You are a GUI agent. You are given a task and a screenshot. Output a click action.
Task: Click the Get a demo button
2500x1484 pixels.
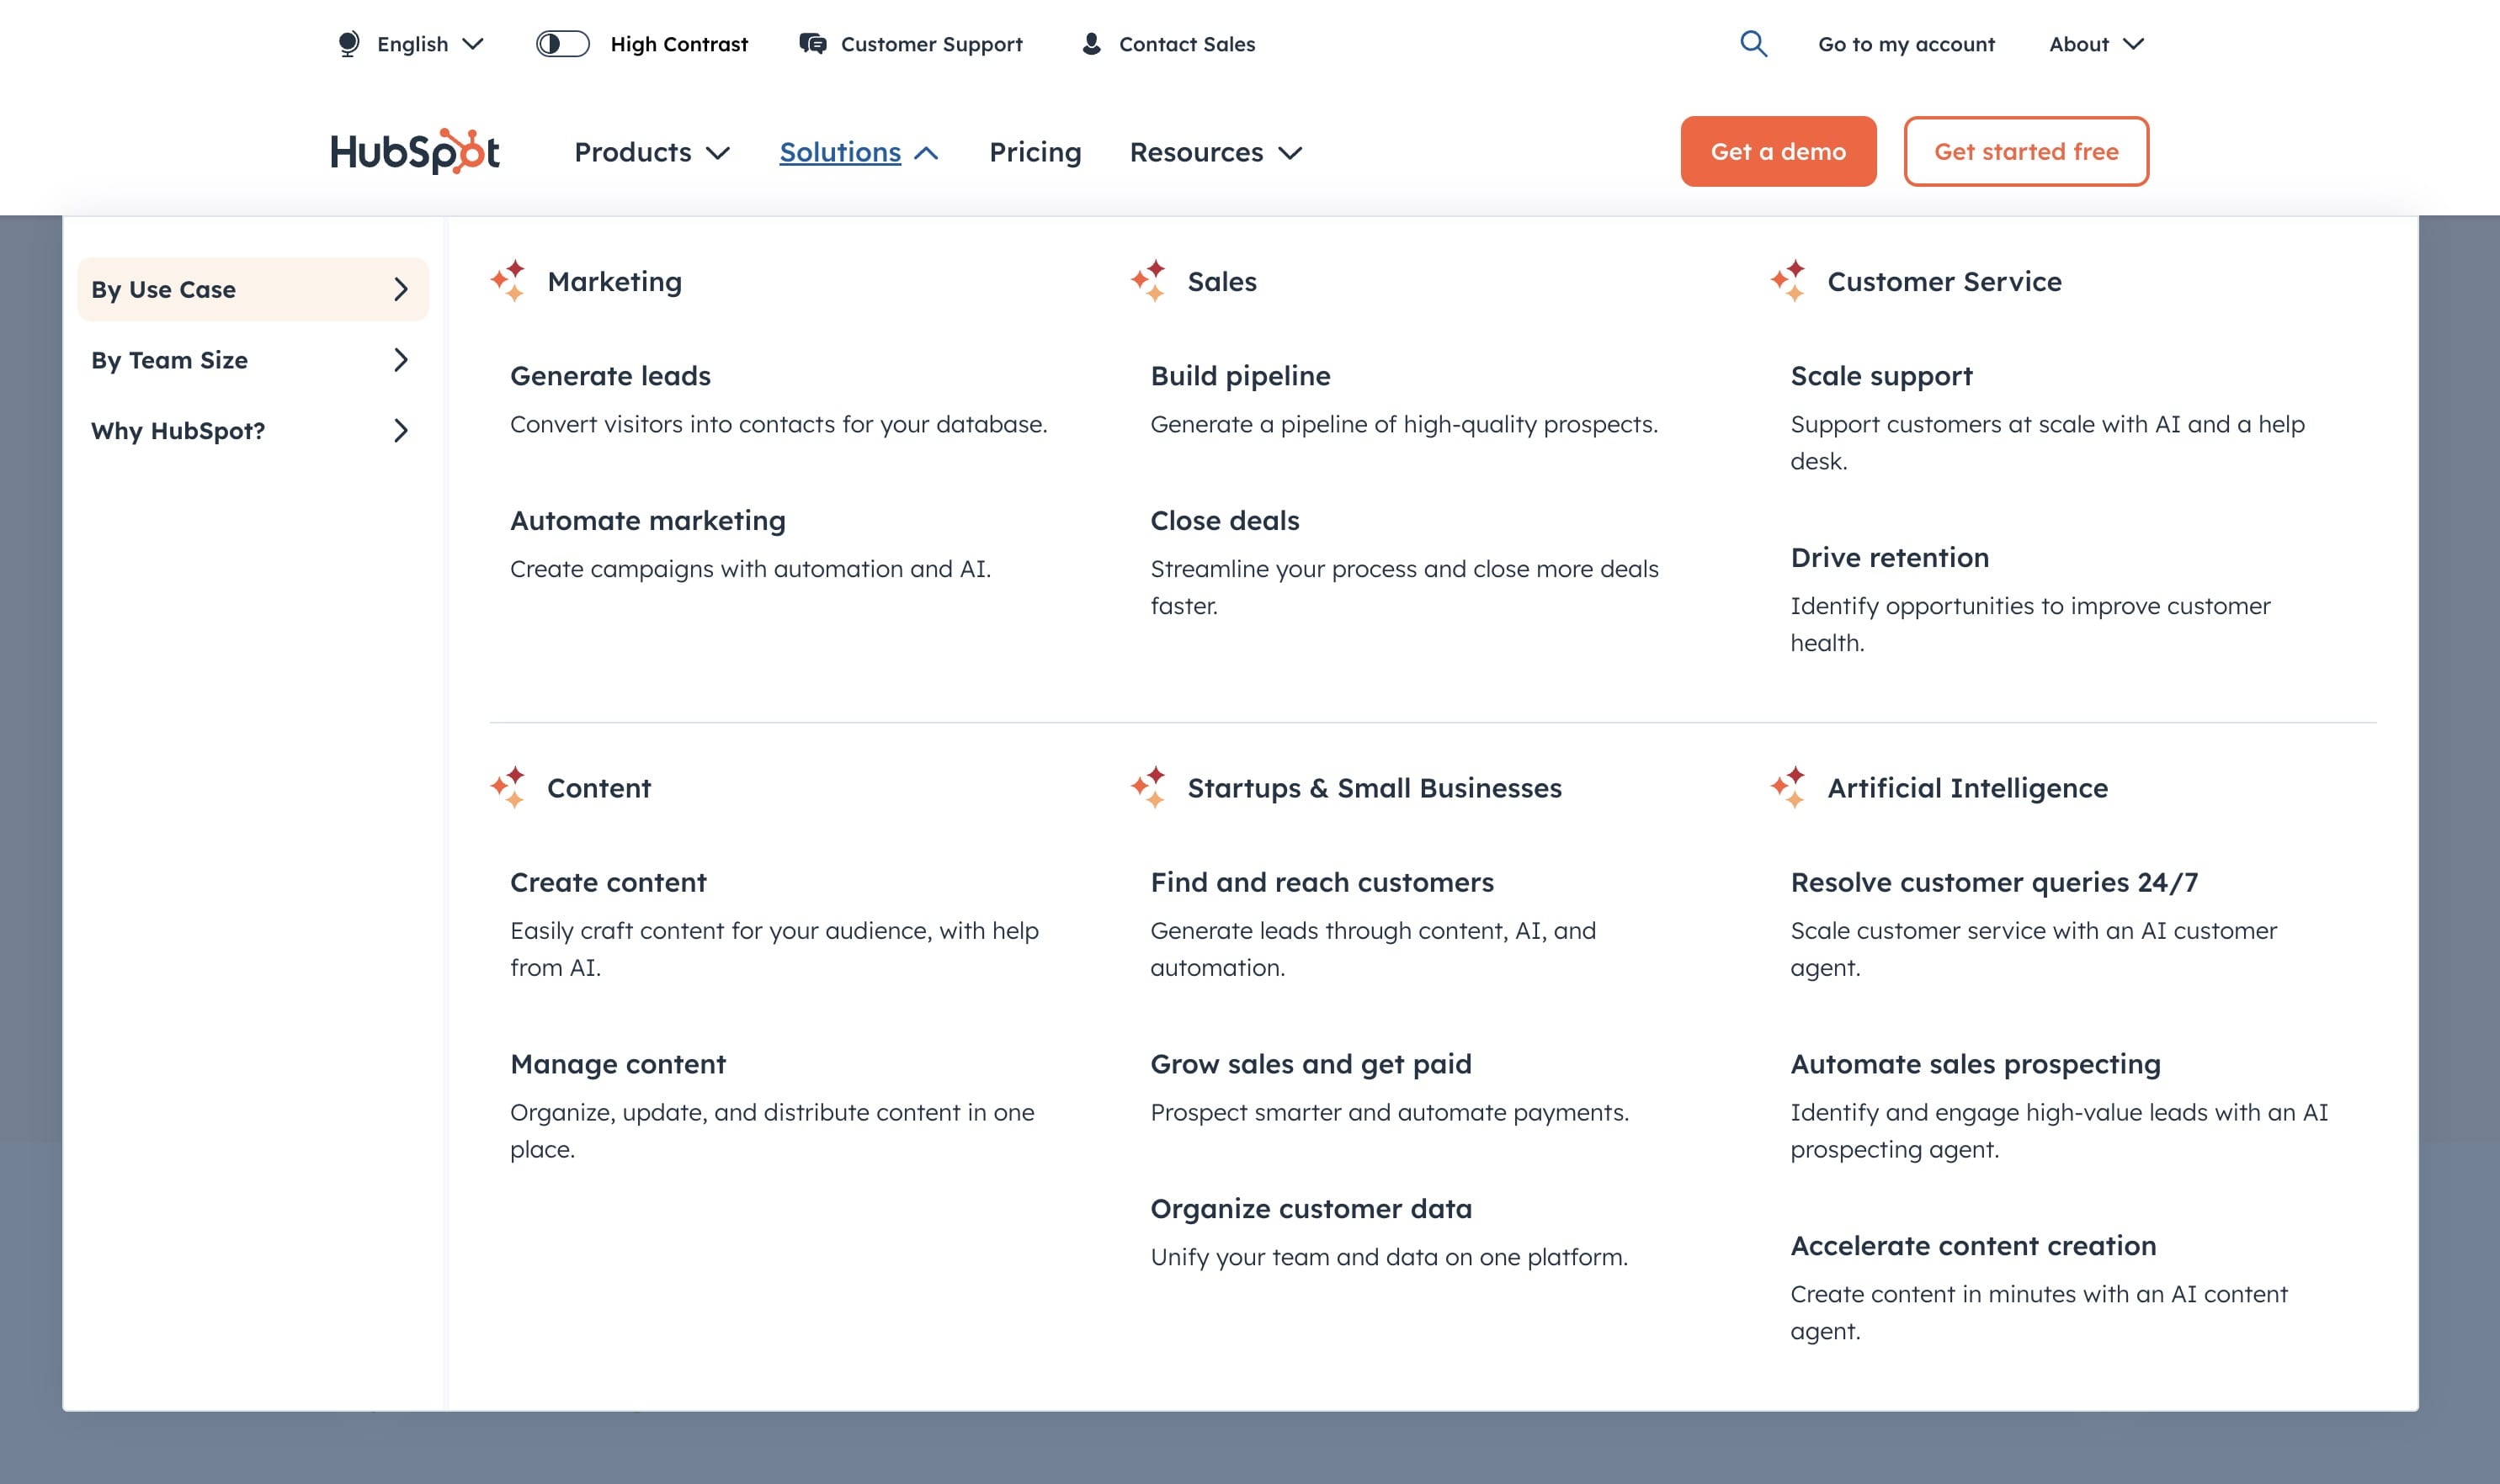tap(1778, 152)
